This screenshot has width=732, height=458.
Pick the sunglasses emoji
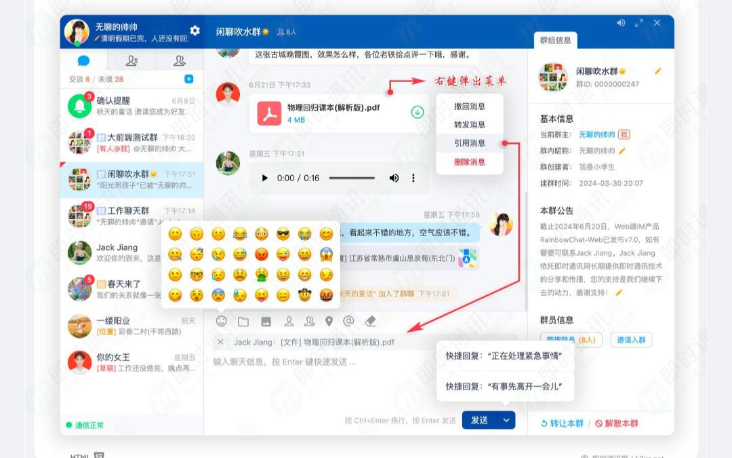pos(283,233)
